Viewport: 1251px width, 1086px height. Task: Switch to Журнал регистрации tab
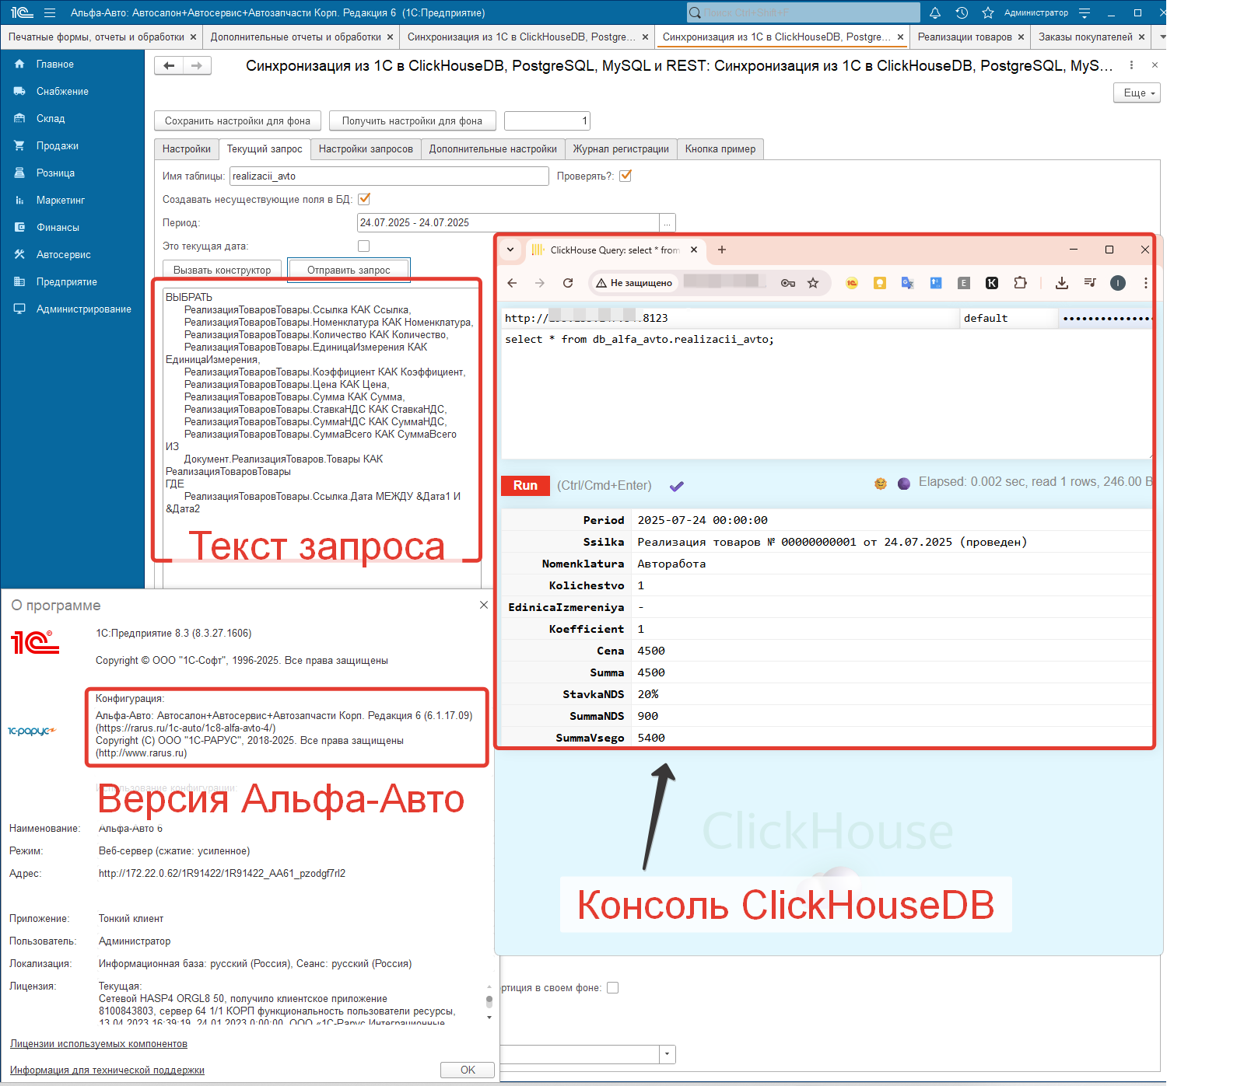tap(621, 149)
